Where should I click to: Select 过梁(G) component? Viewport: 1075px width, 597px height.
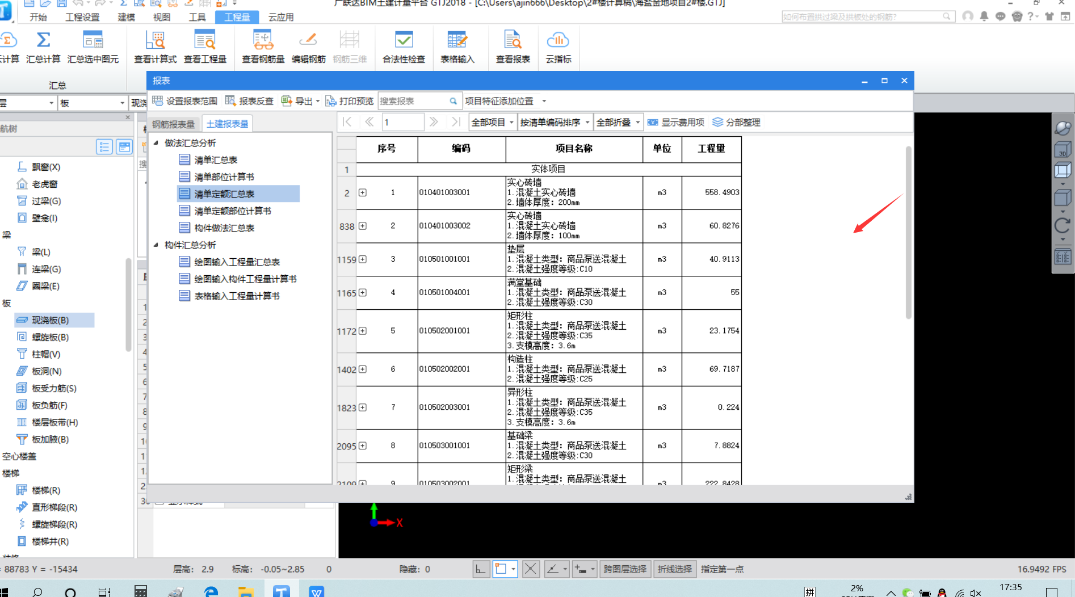coord(46,201)
